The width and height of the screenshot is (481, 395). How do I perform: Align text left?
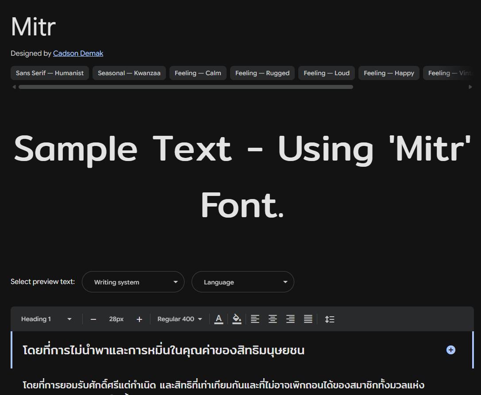(x=255, y=319)
